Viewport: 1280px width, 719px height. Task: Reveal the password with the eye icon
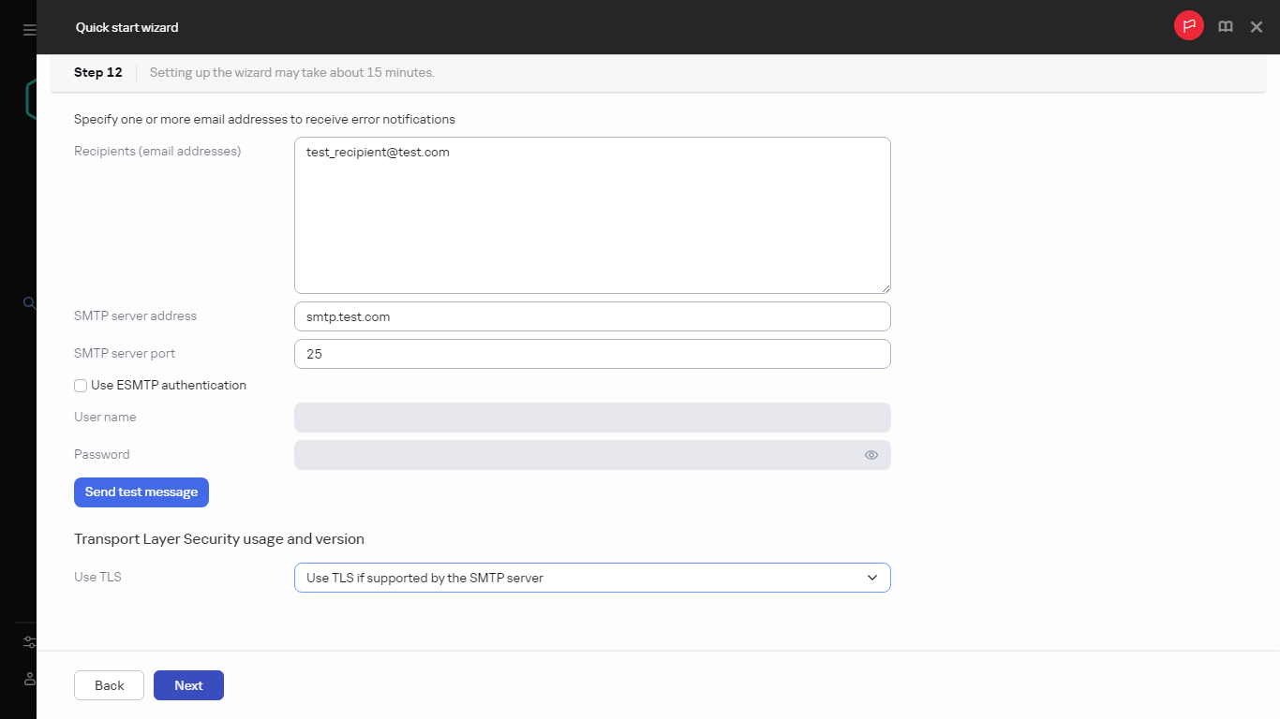tap(871, 455)
